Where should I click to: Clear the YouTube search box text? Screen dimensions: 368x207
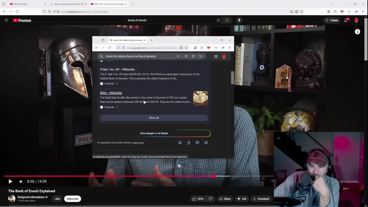coord(218,20)
